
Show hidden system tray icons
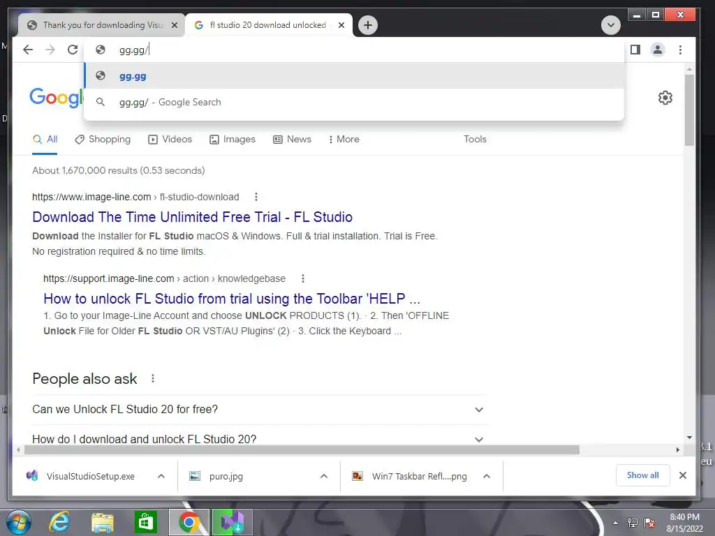coord(615,523)
